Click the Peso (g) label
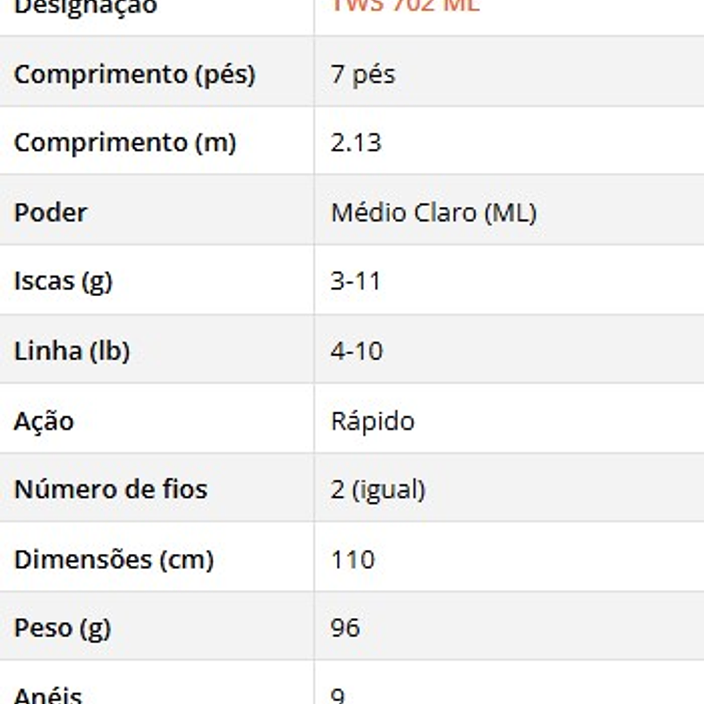The image size is (704, 704). pyautogui.click(x=63, y=628)
